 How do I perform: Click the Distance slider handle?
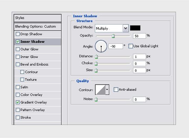click(x=96, y=57)
